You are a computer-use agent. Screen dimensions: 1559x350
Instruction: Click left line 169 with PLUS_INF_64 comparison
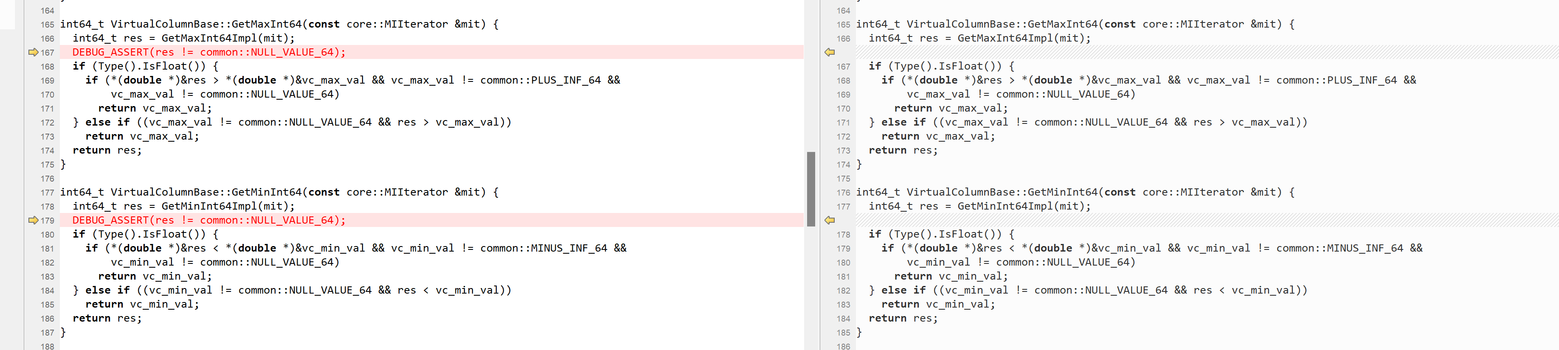353,81
